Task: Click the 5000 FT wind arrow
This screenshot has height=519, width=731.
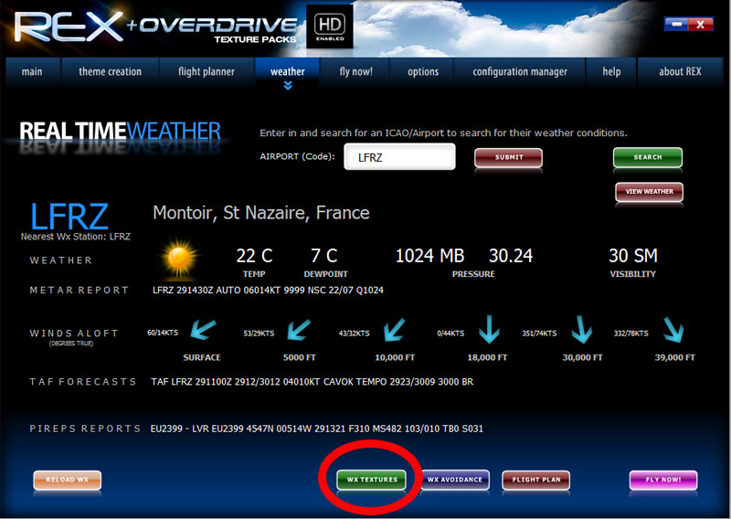Action: tap(299, 330)
